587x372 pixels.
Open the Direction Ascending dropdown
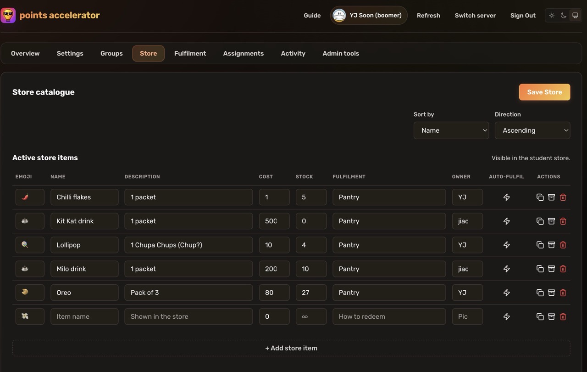[x=532, y=130]
